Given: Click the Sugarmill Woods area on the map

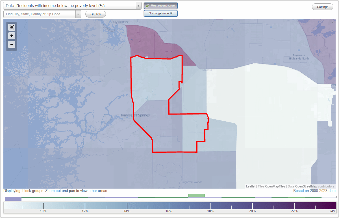Looking at the screenshot, I should tap(192, 182).
